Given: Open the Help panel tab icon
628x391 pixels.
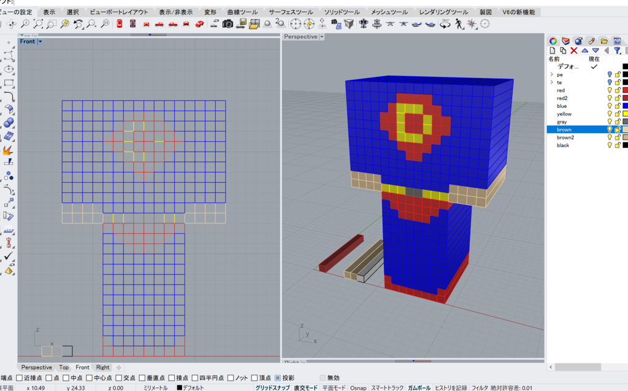Looking at the screenshot, I should (x=617, y=41).
